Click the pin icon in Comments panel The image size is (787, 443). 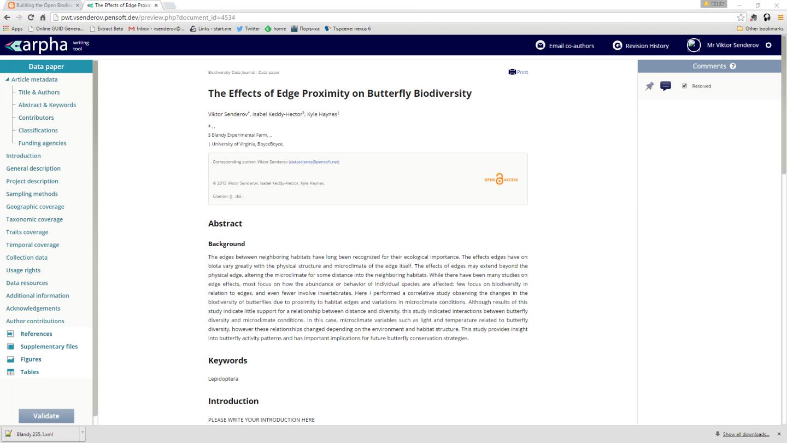(649, 86)
